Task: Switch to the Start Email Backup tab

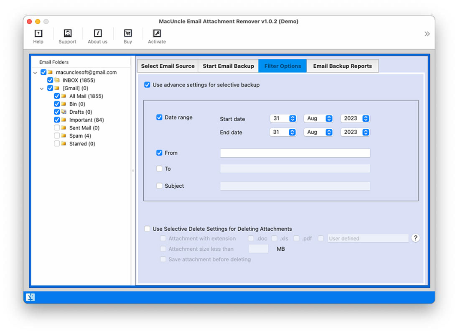Action: (x=228, y=66)
